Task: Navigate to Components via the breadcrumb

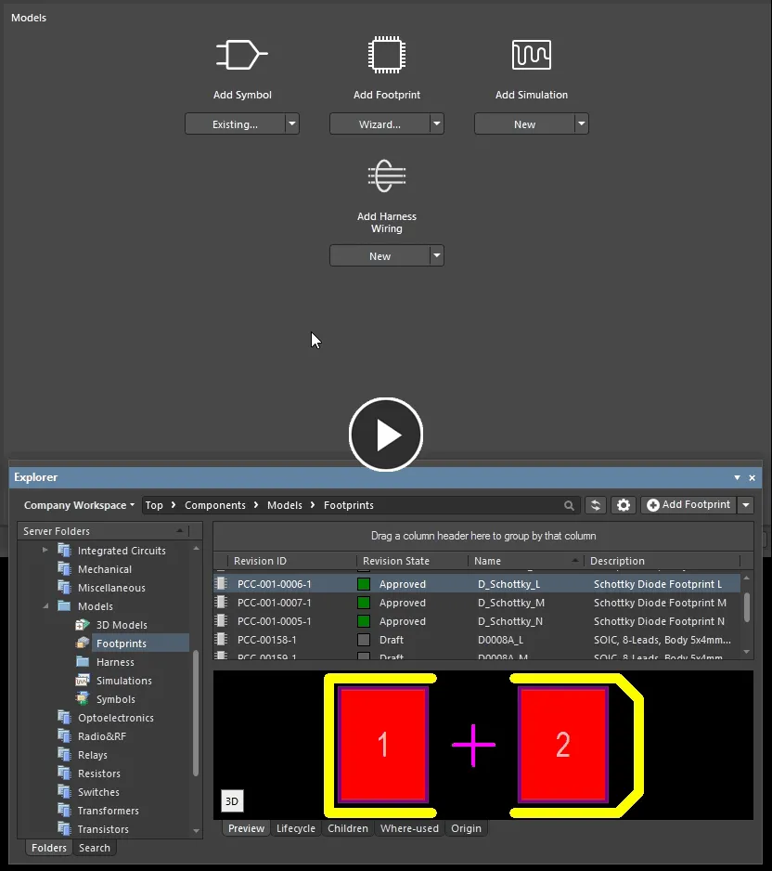Action: (215, 505)
